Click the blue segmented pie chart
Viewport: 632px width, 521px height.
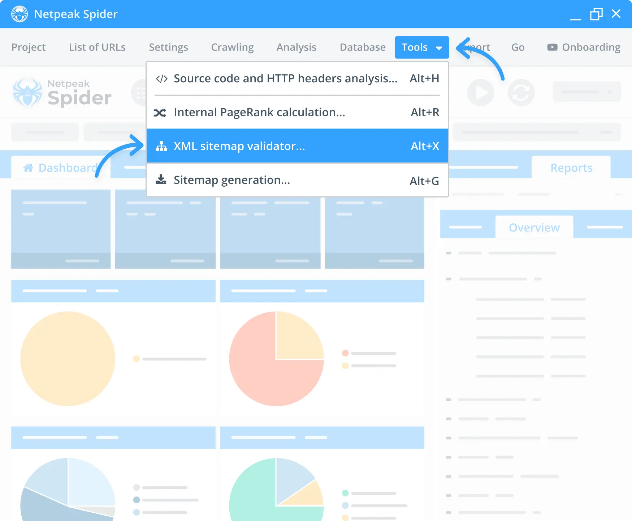click(x=68, y=490)
